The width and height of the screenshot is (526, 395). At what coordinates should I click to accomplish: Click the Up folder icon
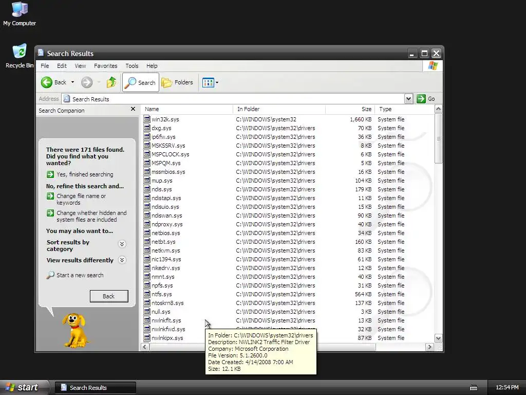point(111,82)
